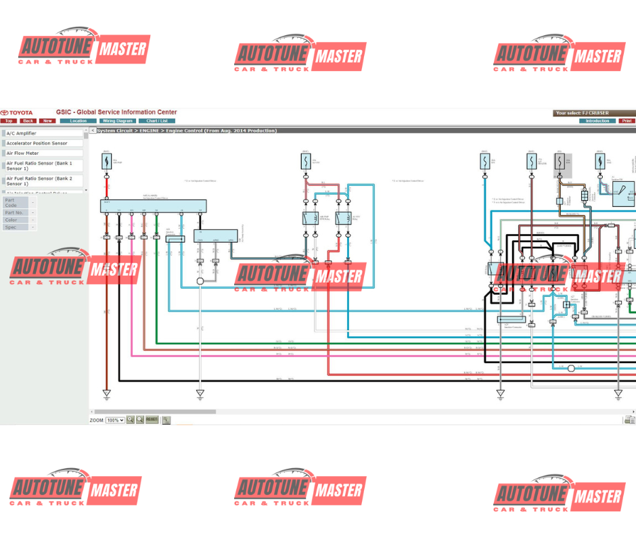Choose Air Flow Meter in the list
Screen dimensions: 636x533
(42, 154)
